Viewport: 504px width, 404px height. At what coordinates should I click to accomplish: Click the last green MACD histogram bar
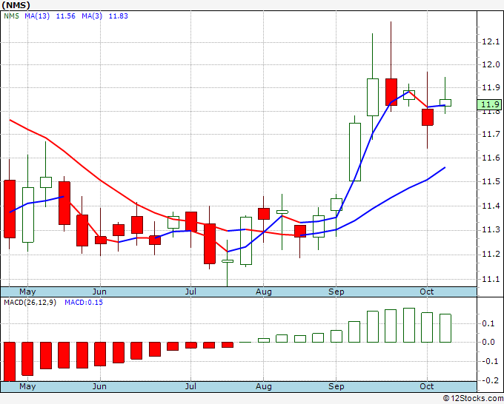coord(445,328)
